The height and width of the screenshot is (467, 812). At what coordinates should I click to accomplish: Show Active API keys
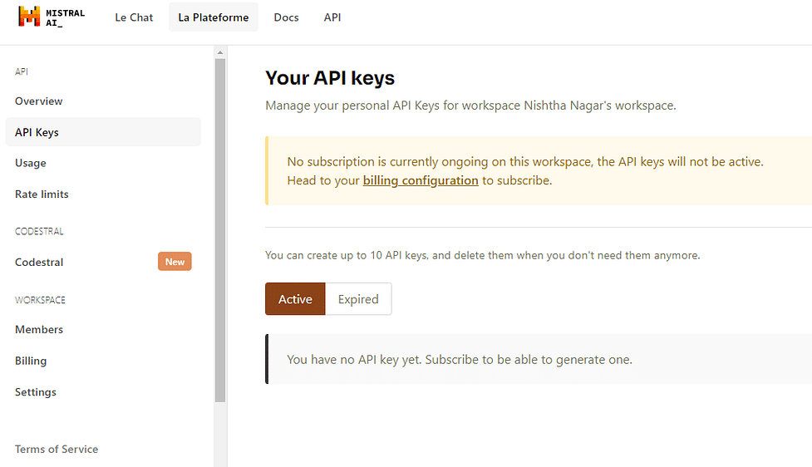[295, 299]
